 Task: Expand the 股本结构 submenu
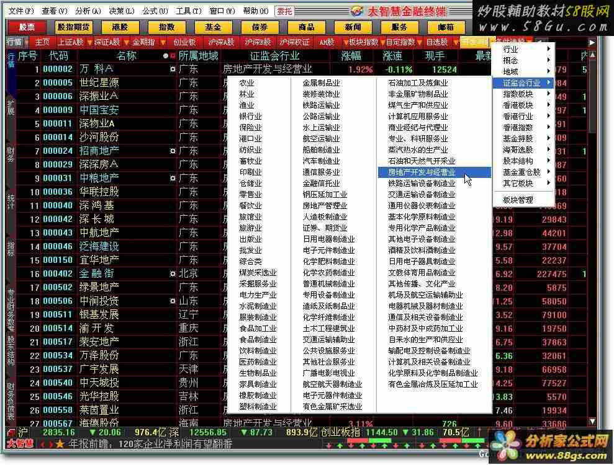pos(523,161)
